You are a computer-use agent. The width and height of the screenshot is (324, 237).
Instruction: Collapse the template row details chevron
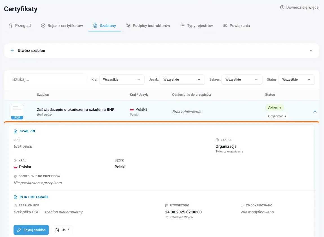point(315,112)
